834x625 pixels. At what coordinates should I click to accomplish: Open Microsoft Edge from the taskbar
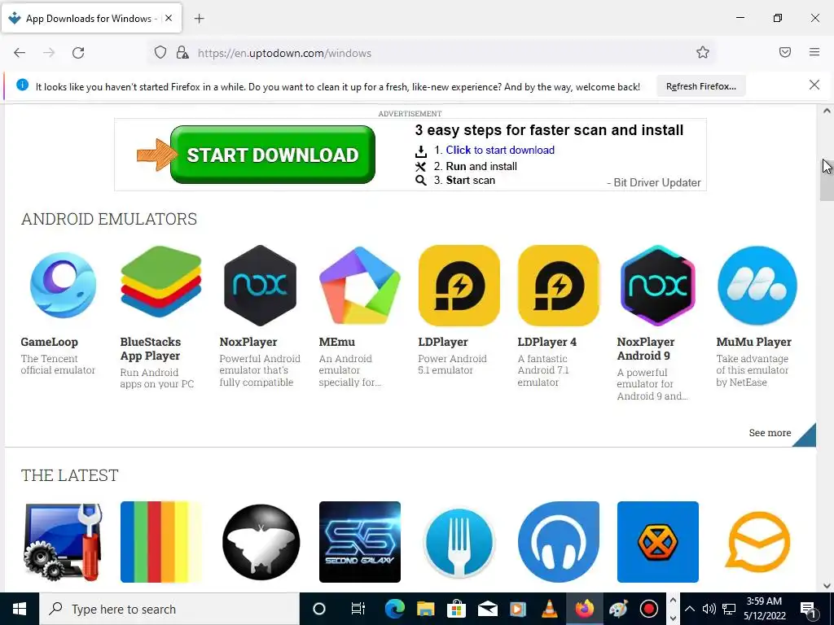[395, 609]
